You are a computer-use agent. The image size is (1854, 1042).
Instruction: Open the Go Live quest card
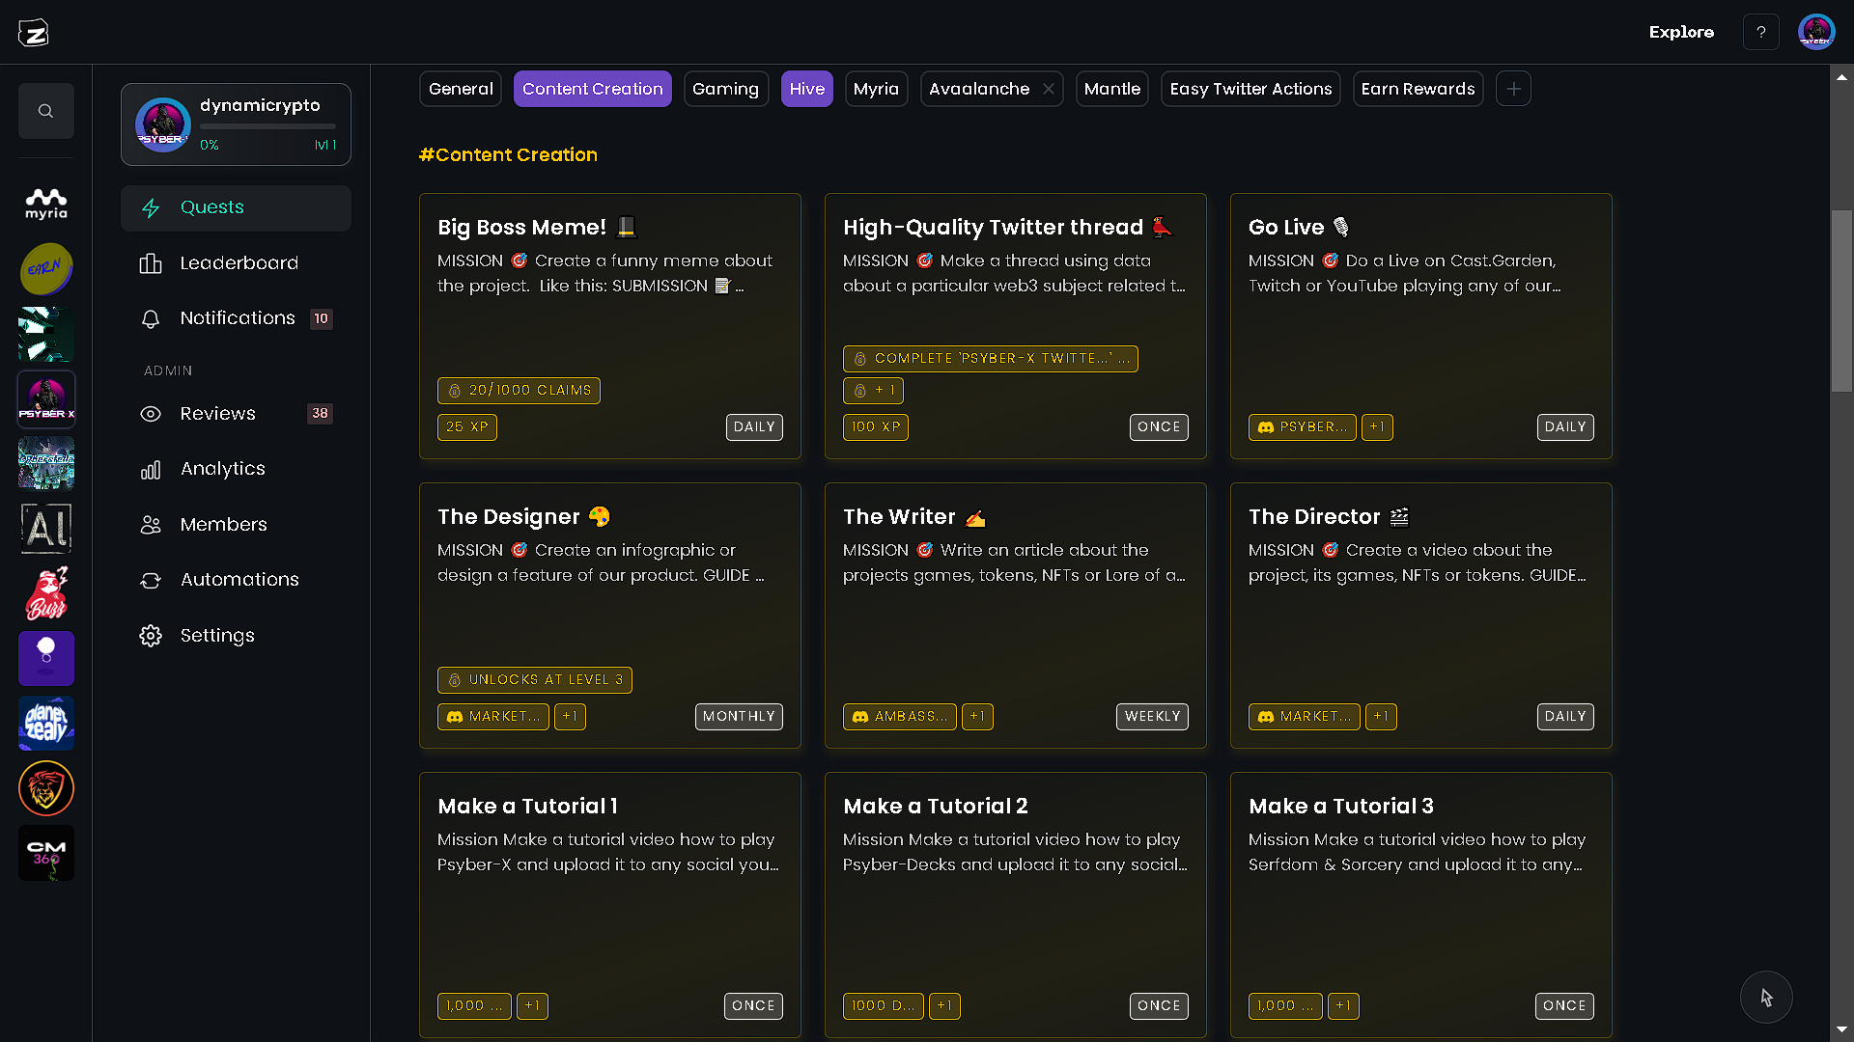[1421, 326]
